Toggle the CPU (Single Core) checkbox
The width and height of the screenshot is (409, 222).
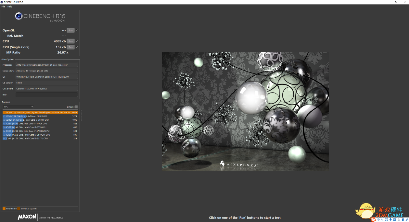tap(77, 47)
